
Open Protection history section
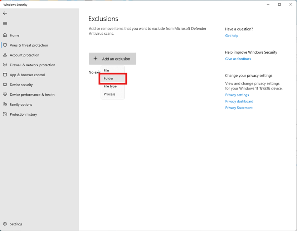pyautogui.click(x=39, y=114)
